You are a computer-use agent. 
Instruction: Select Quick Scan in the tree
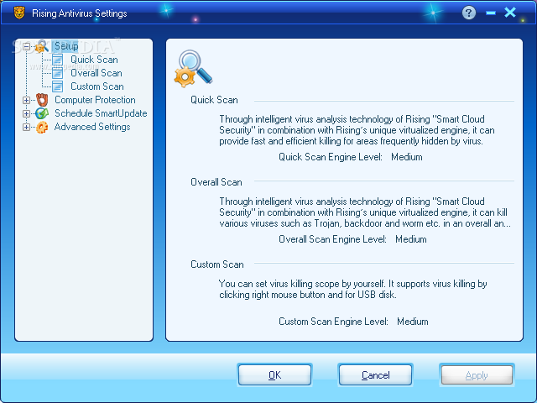click(94, 60)
